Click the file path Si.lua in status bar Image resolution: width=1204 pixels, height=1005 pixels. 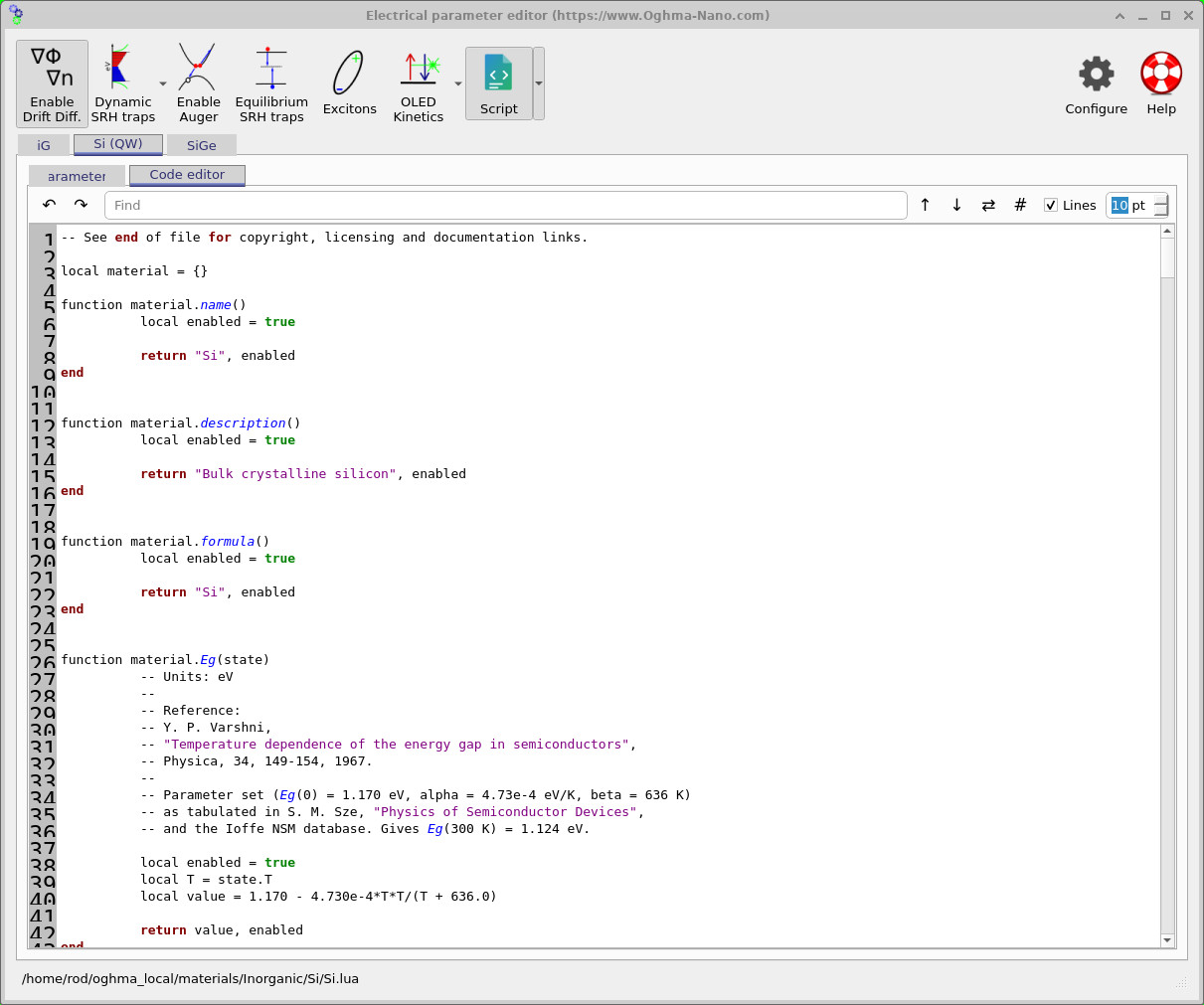[x=190, y=978]
